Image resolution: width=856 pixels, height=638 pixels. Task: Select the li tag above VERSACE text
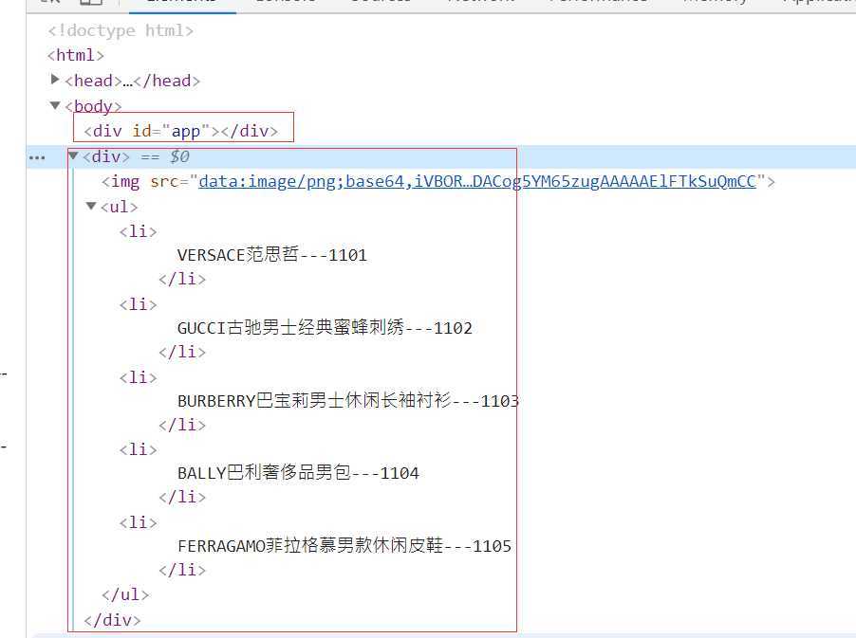click(x=139, y=231)
